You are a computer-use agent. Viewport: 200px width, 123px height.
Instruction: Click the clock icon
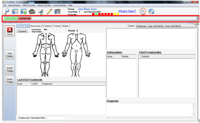143,11
